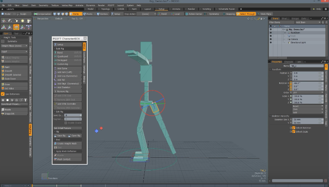The height and width of the screenshot is (187, 329).
Task: Toggle the Use Deformers checkbox
Action: pos(3,94)
